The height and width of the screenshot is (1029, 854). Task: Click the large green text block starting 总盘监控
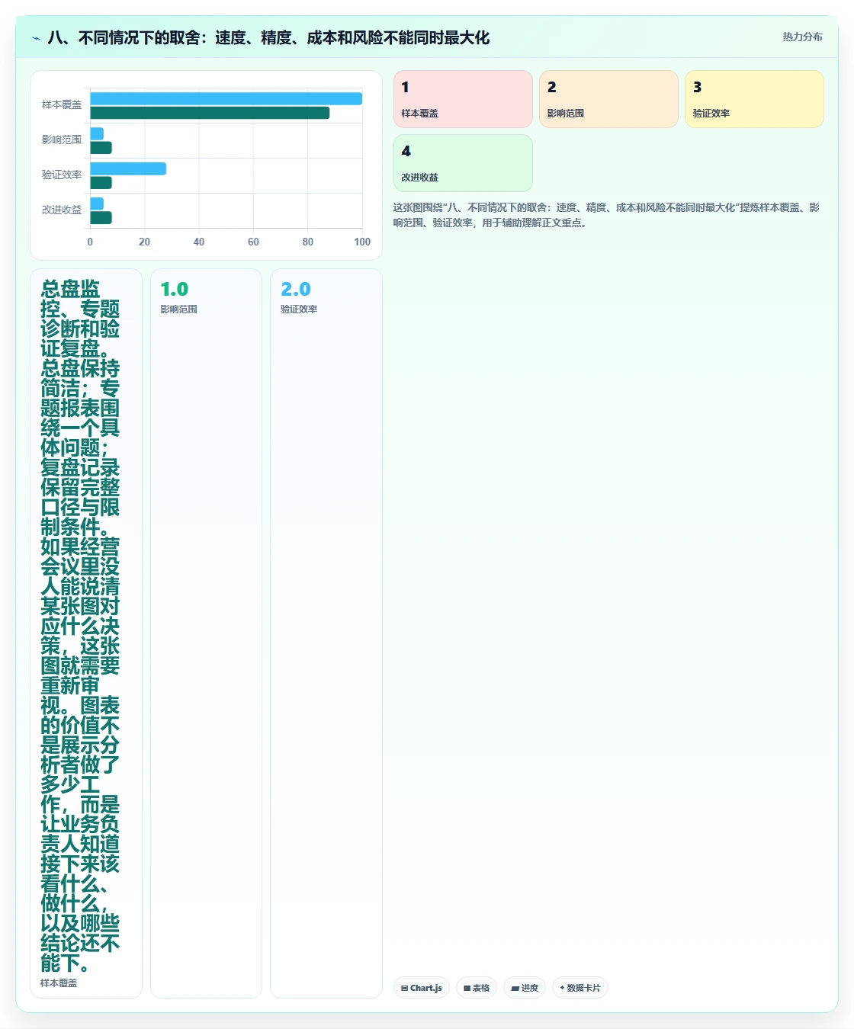(x=80, y=626)
